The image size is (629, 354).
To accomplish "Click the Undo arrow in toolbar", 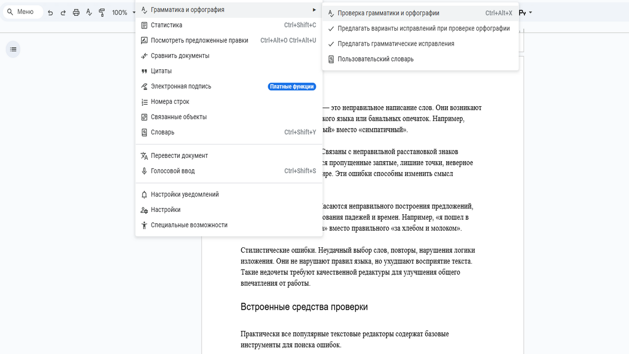I will point(50,12).
